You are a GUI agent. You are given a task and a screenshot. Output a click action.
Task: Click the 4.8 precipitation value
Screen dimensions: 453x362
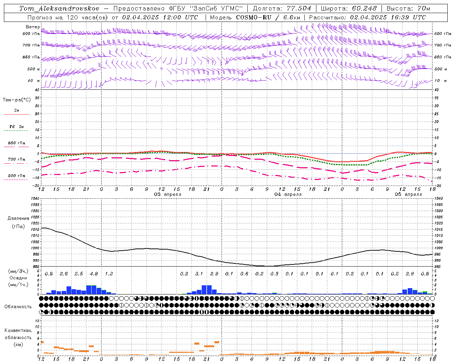tap(94, 274)
